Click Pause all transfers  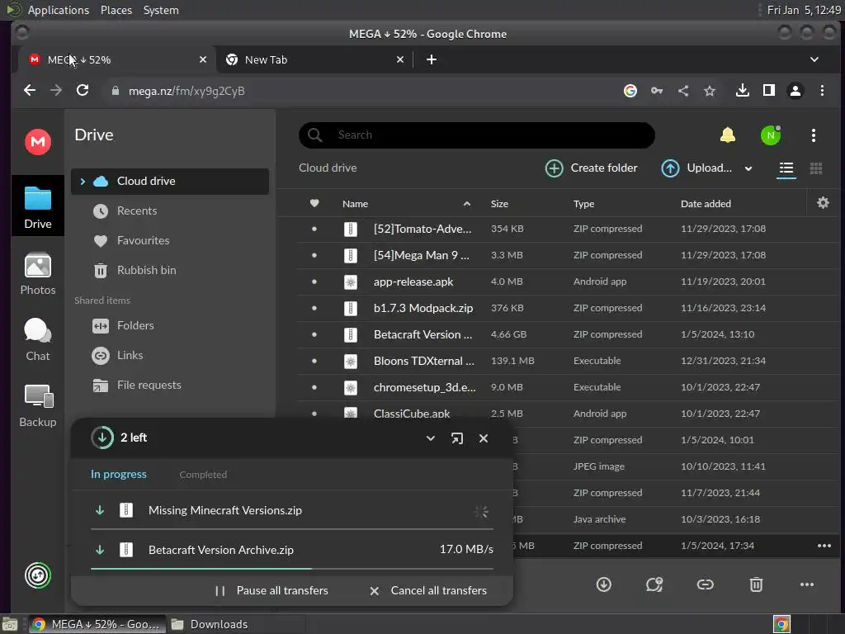point(271,590)
